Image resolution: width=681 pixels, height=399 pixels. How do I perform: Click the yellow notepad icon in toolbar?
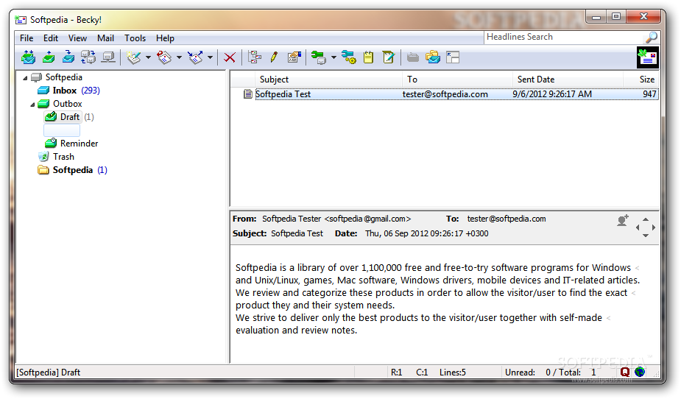point(369,57)
